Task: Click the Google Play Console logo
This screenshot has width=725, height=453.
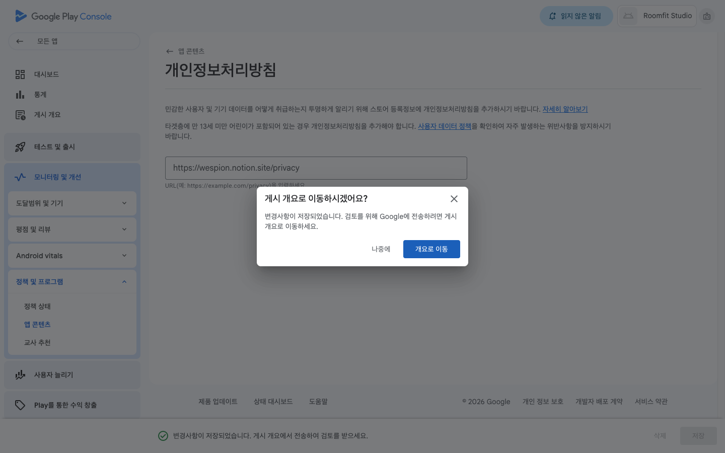Action: (63, 16)
